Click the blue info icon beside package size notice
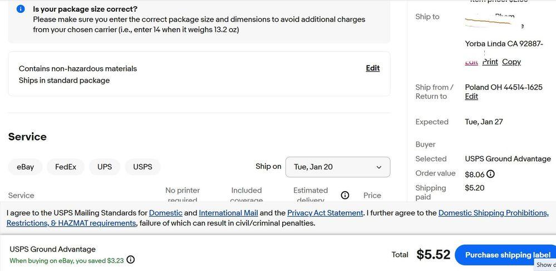This screenshot has width=556, height=271. 21,9
